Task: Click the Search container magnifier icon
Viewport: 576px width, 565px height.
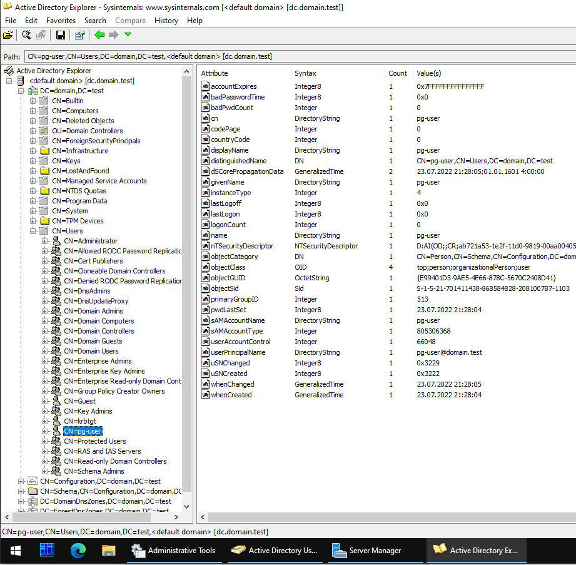Action: tap(26, 35)
